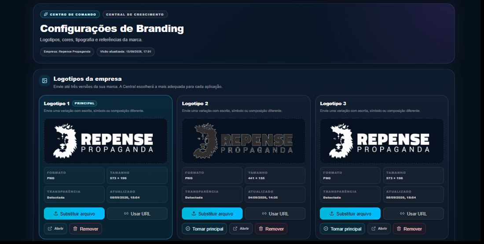The width and height of the screenshot is (484, 244).
Task: Click Usar URL for Logotipo 1
Action: [x=137, y=214]
